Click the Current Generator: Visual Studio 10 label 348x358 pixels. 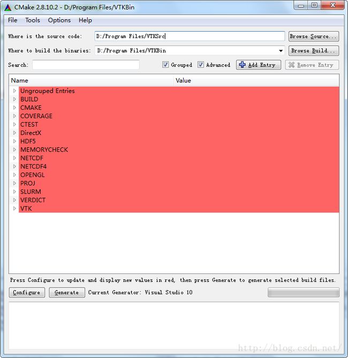140,293
